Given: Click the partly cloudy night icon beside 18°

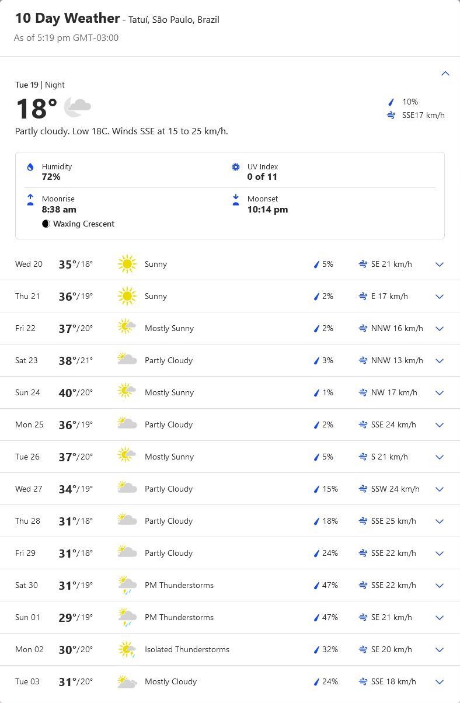Looking at the screenshot, I should tap(78, 106).
